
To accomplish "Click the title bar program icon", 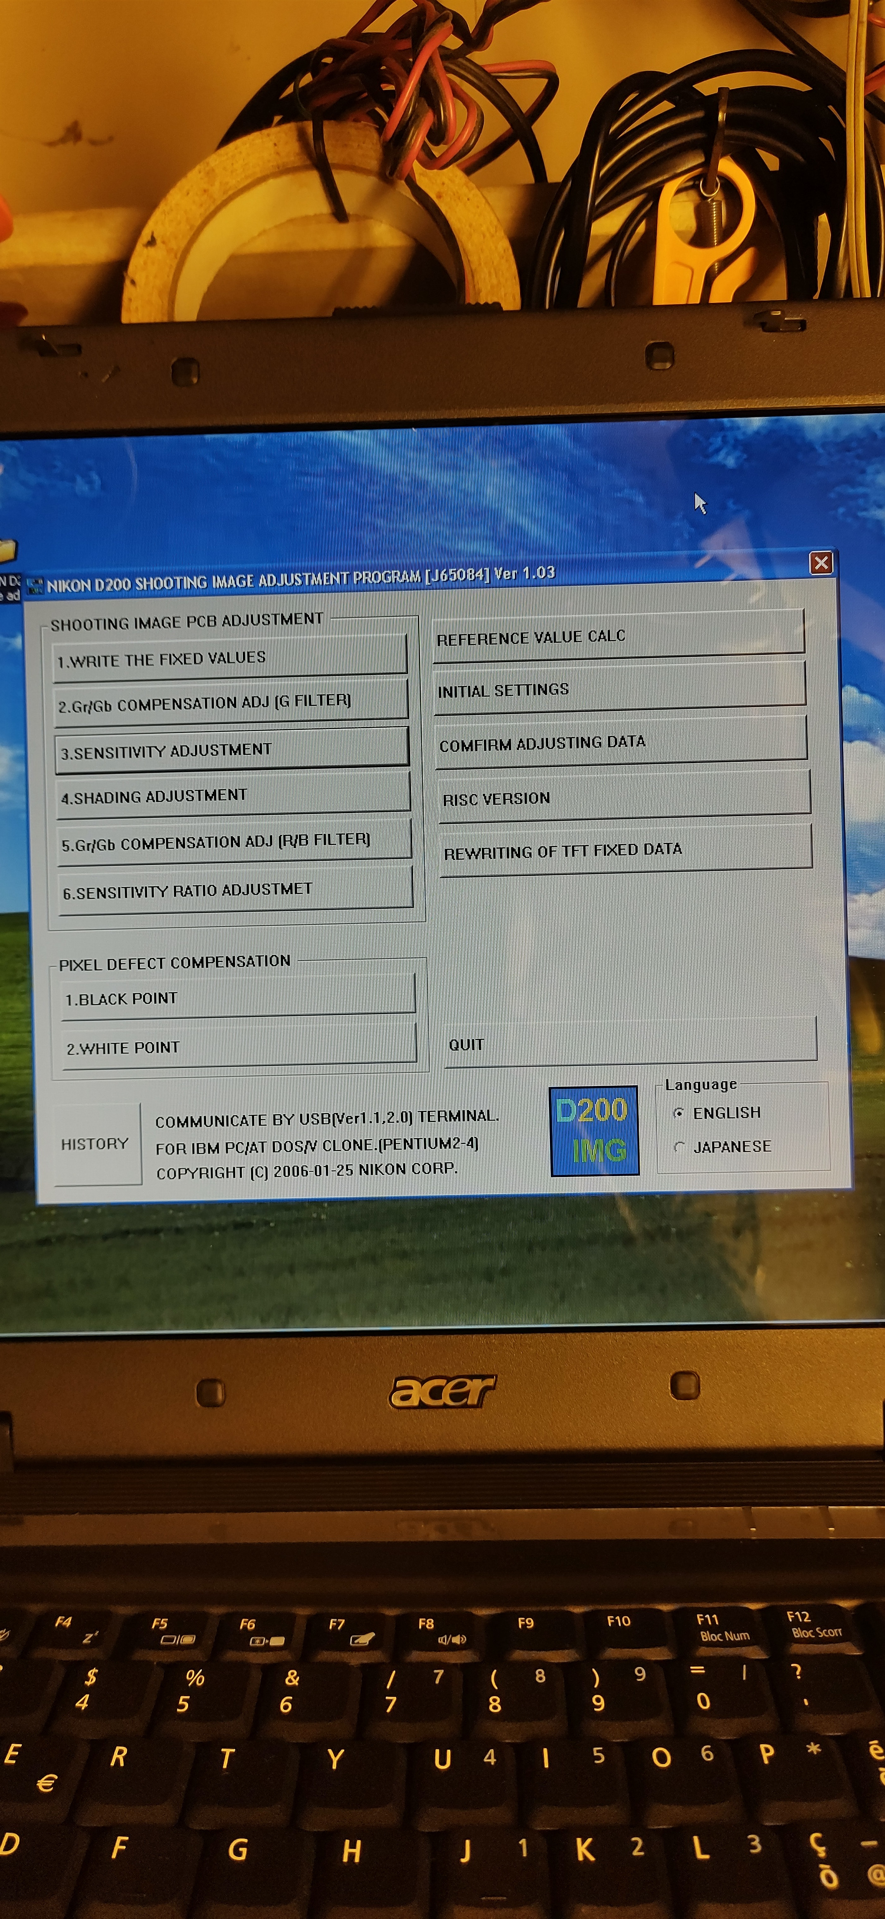I will coord(34,586).
